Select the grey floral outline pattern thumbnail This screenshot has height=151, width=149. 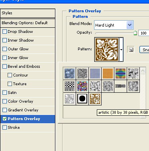point(70,99)
